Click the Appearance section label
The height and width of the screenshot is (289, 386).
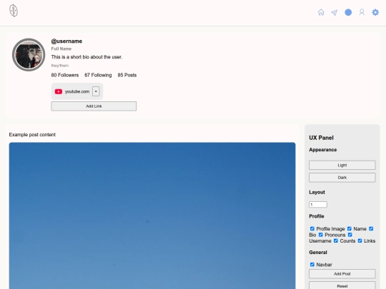pos(322,150)
